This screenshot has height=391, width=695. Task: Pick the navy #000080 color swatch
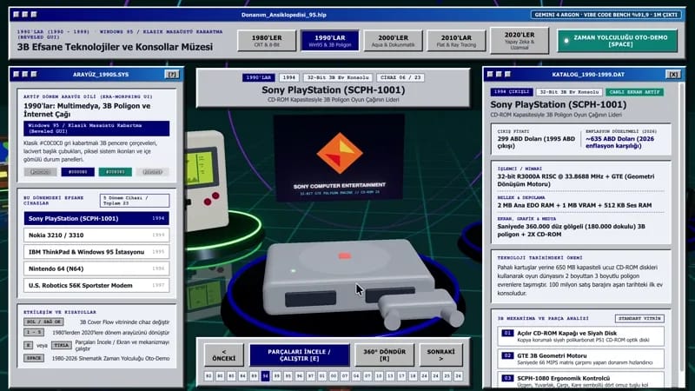click(x=77, y=172)
